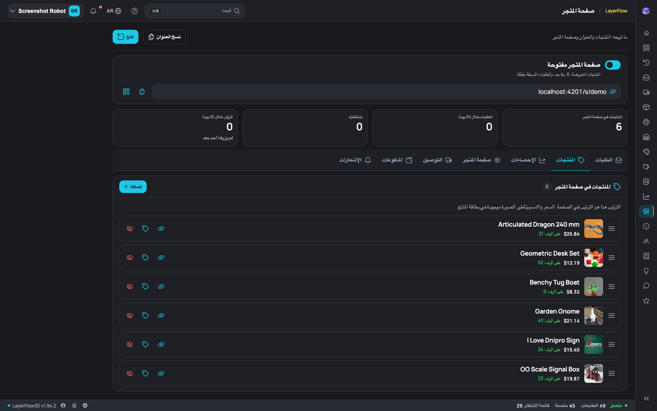Screen dimensions: 657x411
Task: Click the فتح button
Action: point(126,37)
